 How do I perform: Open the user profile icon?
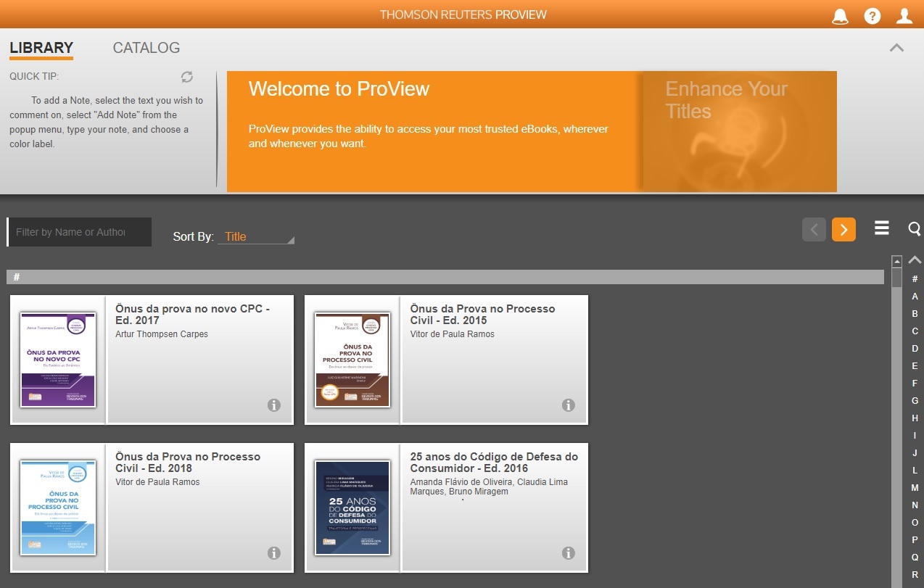(904, 16)
